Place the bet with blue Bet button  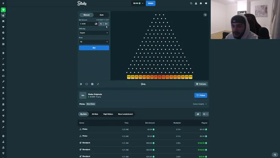(x=94, y=48)
